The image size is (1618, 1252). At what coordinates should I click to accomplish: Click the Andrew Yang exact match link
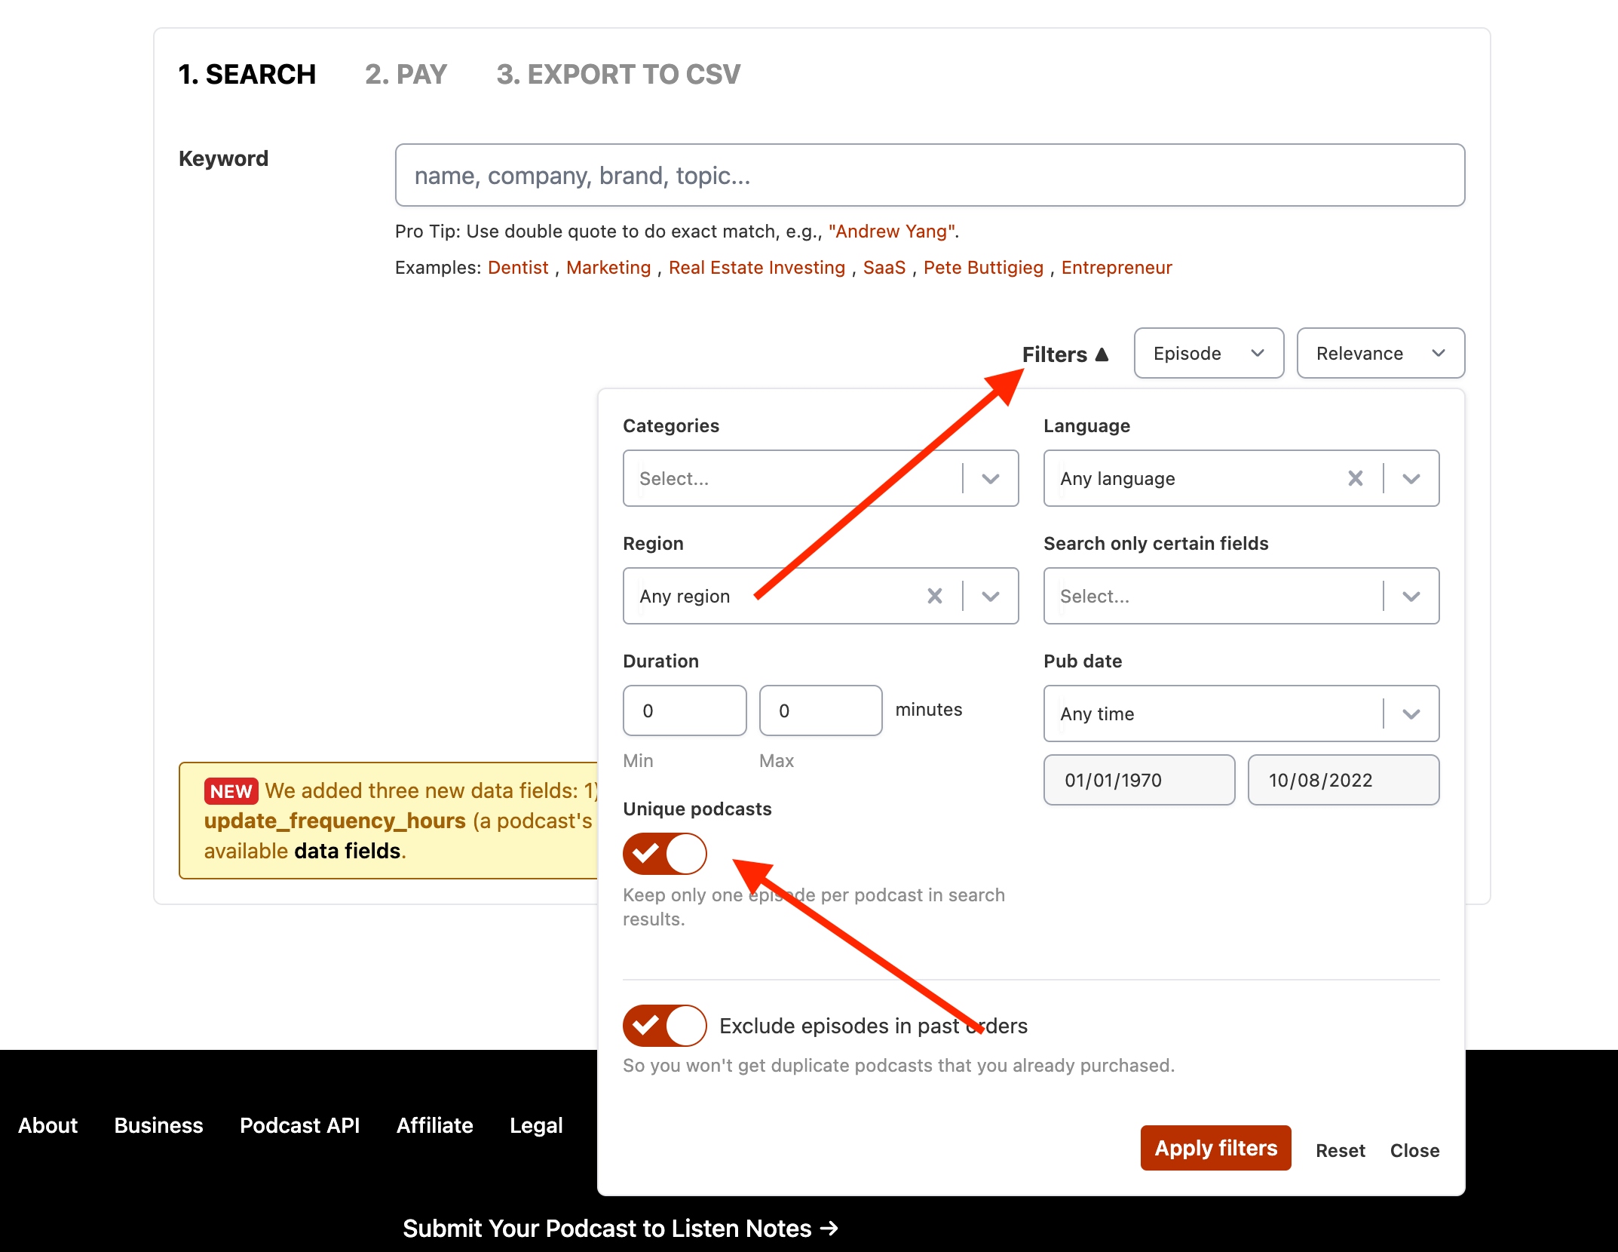[891, 232]
